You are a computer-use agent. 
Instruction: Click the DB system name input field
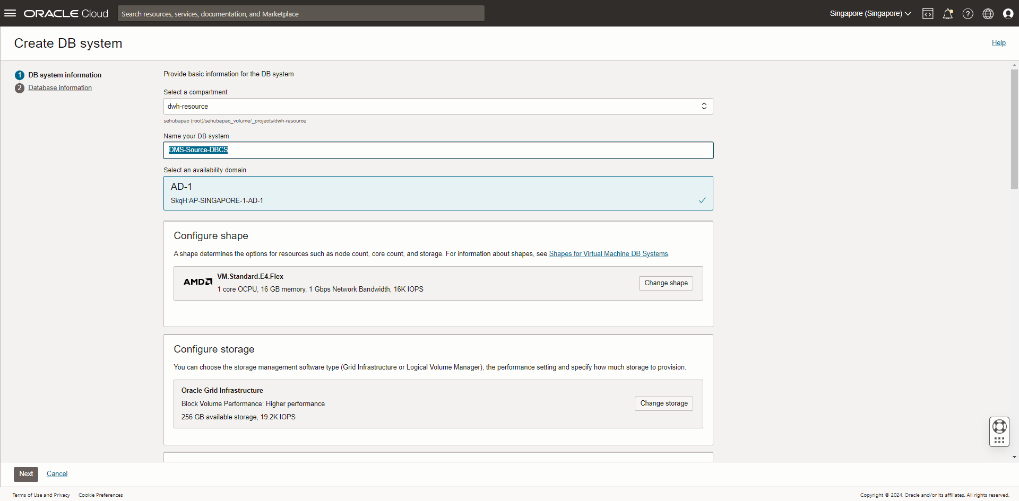coord(438,150)
